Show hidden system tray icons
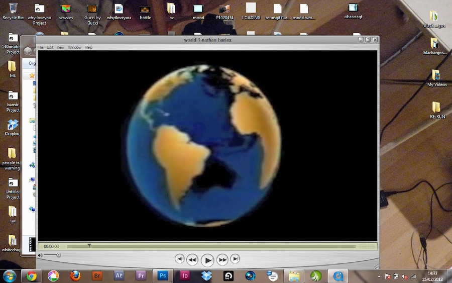 379,276
